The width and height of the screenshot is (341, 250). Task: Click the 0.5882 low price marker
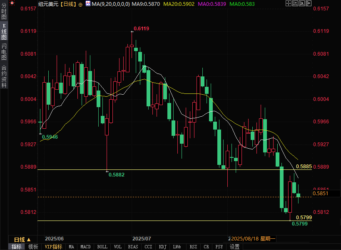[x=117, y=174]
